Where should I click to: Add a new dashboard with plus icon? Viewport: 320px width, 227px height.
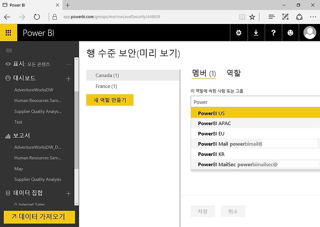pos(68,79)
